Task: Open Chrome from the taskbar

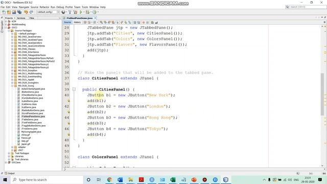Action: click(x=109, y=179)
